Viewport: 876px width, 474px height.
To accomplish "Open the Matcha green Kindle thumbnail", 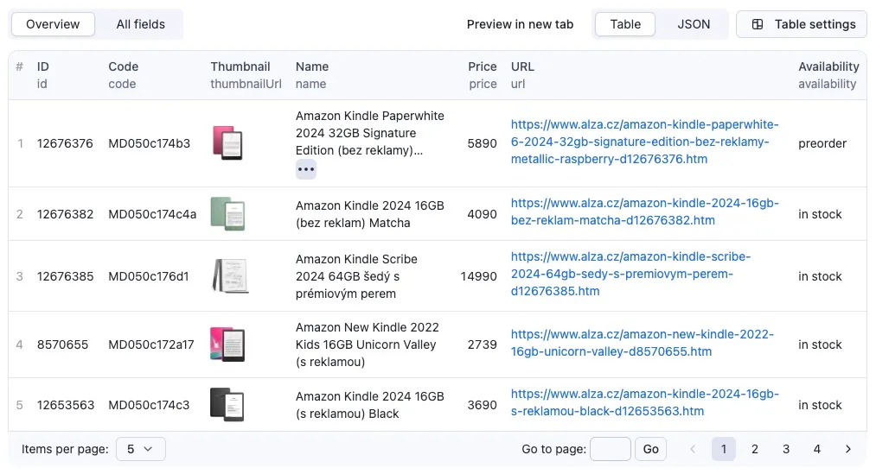I will point(228,213).
